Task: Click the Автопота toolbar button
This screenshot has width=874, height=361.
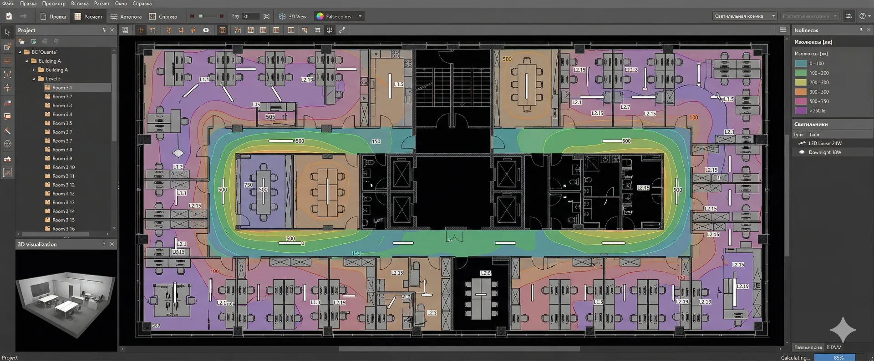Action: pos(126,16)
